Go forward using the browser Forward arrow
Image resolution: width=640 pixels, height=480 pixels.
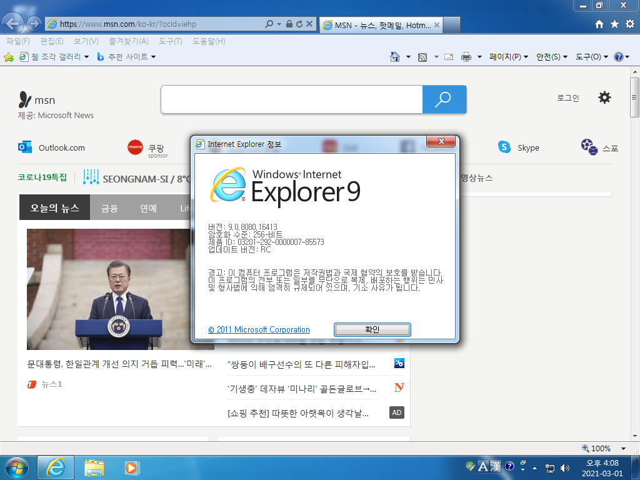tap(34, 24)
